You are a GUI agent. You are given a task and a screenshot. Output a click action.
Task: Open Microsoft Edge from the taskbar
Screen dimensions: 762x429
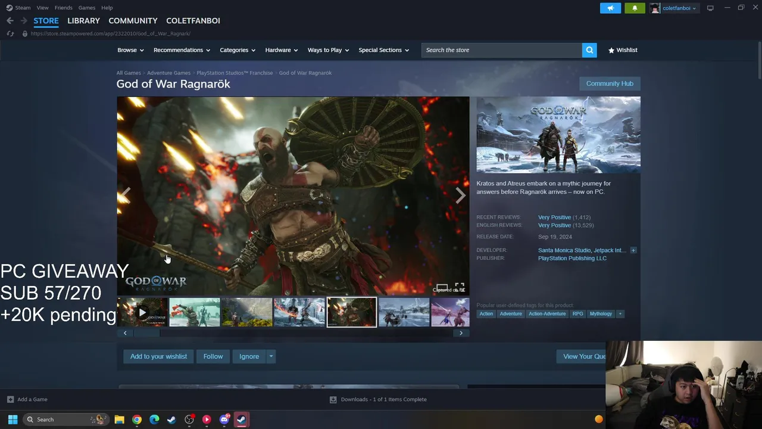click(x=154, y=419)
